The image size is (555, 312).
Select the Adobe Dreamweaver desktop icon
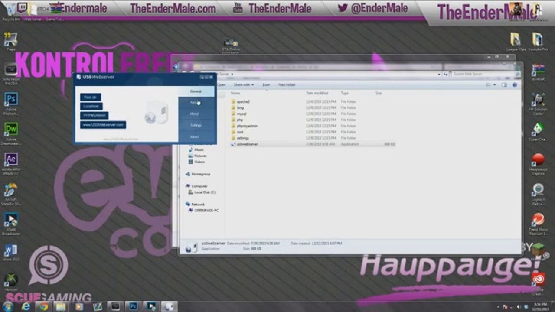click(x=11, y=134)
